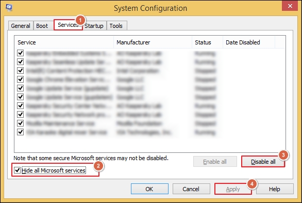Sort by the Date Disabled column header
Image resolution: width=302 pixels, height=203 pixels.
coord(249,42)
